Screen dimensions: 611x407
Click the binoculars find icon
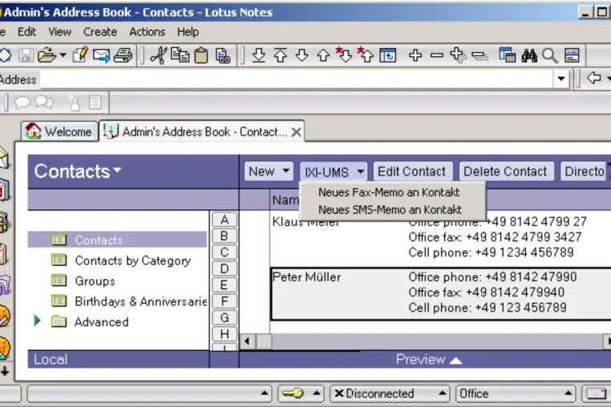tap(529, 56)
